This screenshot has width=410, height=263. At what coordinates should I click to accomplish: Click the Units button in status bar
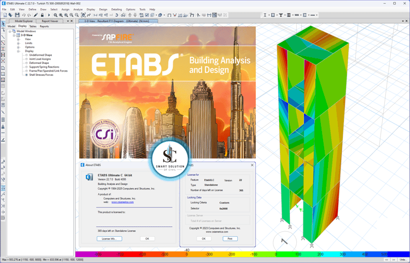pyautogui.click(x=402, y=260)
